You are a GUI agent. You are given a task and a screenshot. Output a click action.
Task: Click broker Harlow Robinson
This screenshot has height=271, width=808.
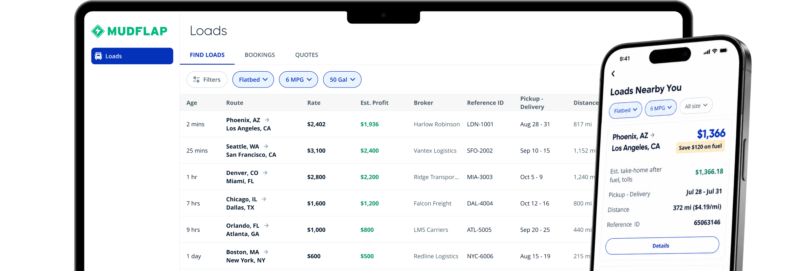(x=437, y=124)
